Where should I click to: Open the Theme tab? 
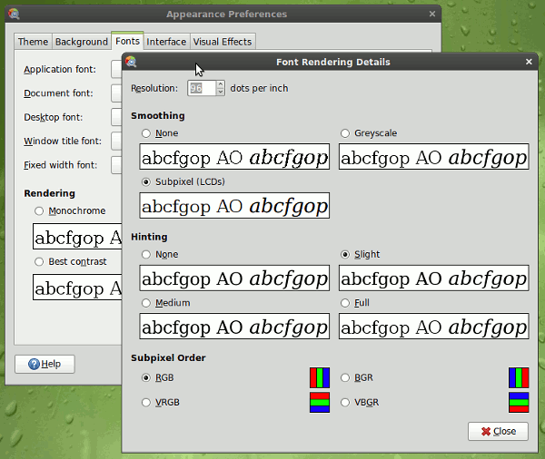pos(33,42)
